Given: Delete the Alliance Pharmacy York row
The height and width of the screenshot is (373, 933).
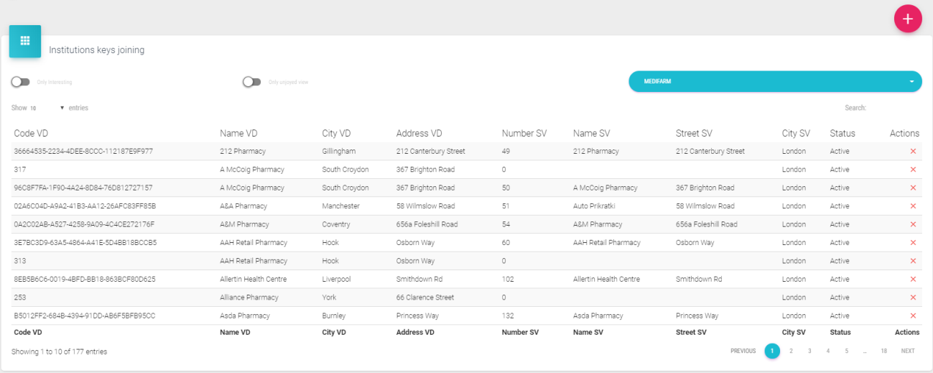Looking at the screenshot, I should click(x=913, y=298).
